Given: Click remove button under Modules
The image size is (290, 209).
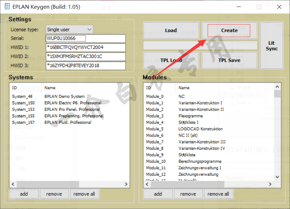Looking at the screenshot, I should click(188, 194).
